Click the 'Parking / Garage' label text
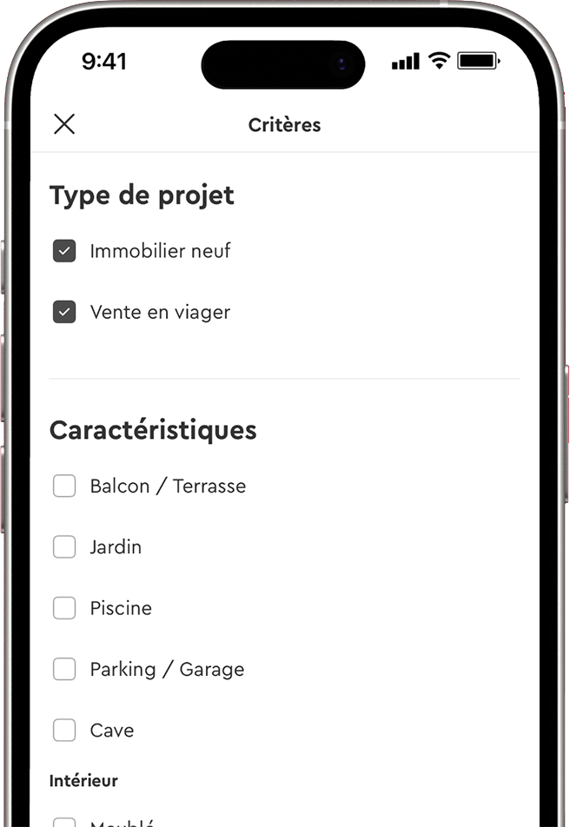This screenshot has height=827, width=570. [x=167, y=670]
